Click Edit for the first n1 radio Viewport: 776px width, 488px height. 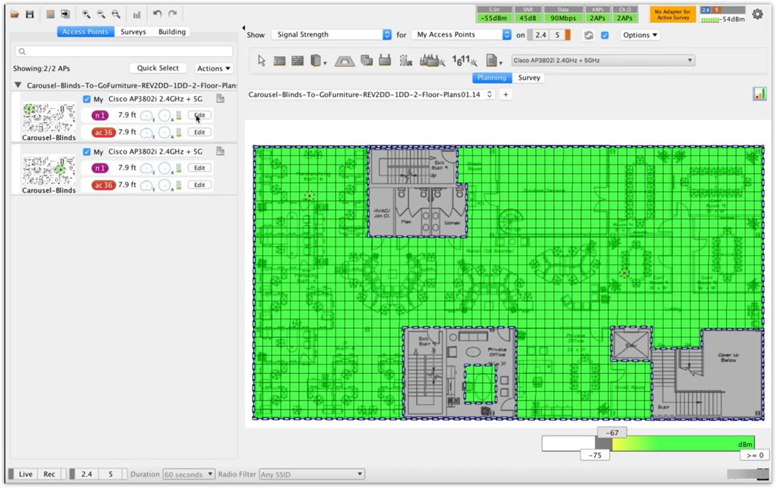point(200,115)
